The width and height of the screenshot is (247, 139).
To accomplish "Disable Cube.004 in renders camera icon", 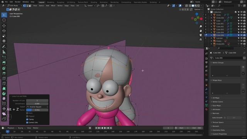I will click(x=244, y=32).
